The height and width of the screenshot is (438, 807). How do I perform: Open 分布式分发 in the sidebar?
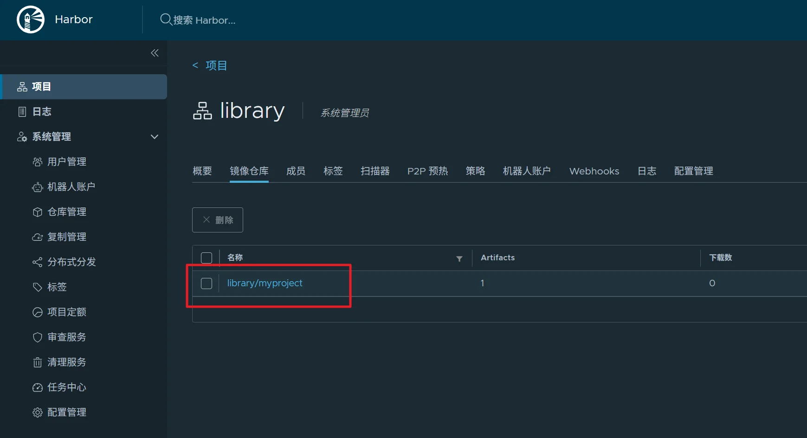(71, 262)
